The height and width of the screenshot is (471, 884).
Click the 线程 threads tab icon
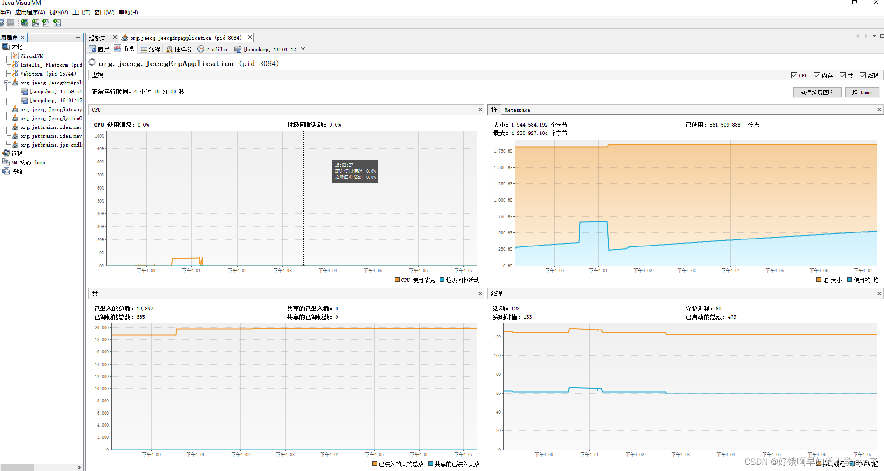[x=144, y=49]
